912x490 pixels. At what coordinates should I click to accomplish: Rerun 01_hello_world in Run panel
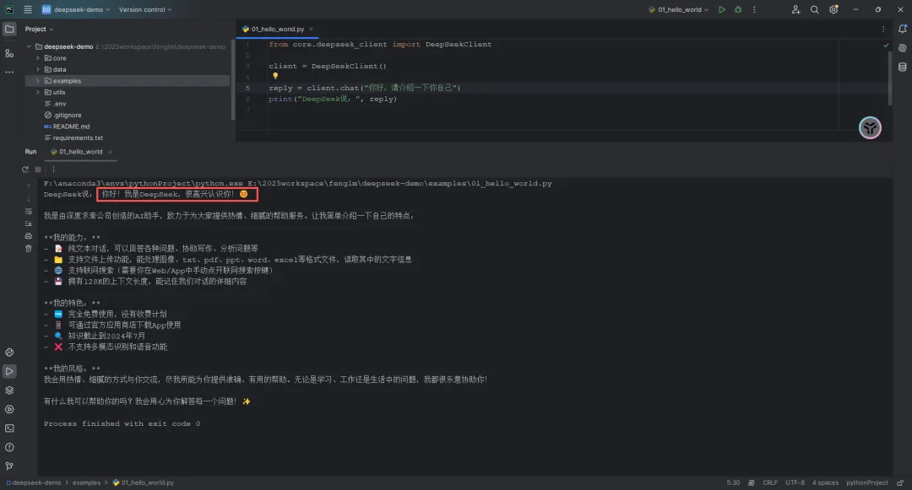point(25,170)
